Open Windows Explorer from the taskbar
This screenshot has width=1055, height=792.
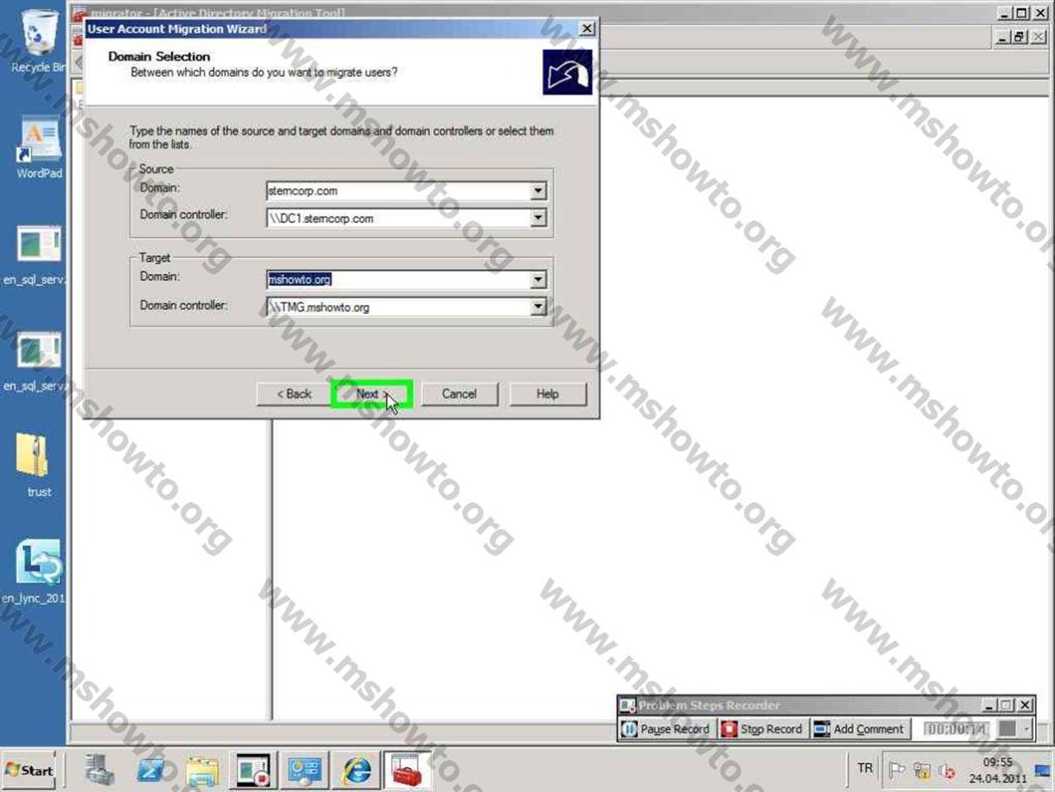point(202,770)
